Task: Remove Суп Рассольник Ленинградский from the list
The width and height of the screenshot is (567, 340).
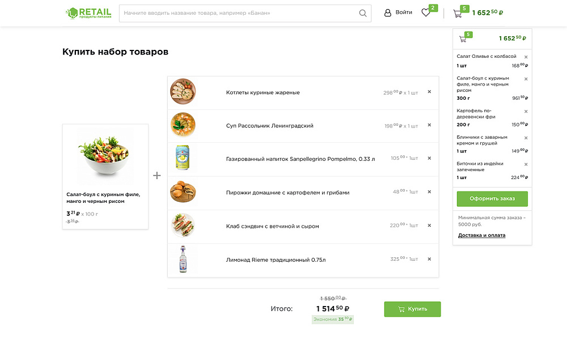Action: click(429, 125)
